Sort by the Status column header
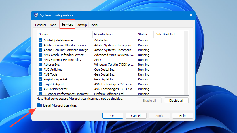 point(145,34)
